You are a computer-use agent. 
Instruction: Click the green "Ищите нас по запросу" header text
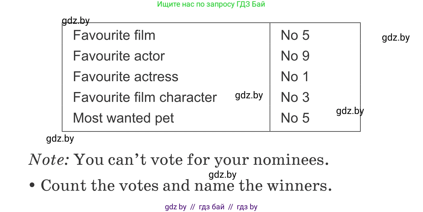(211, 5)
